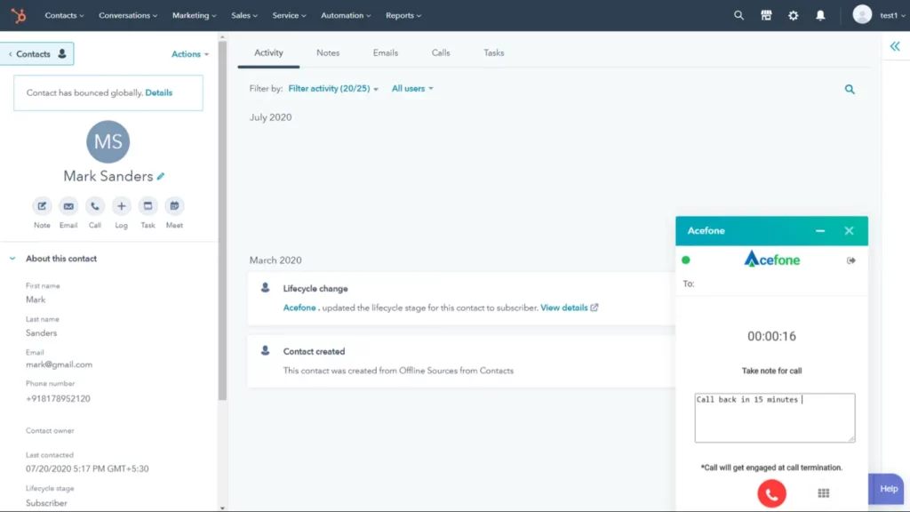Click the green online status dot
Image resolution: width=910 pixels, height=512 pixels.
[686, 260]
